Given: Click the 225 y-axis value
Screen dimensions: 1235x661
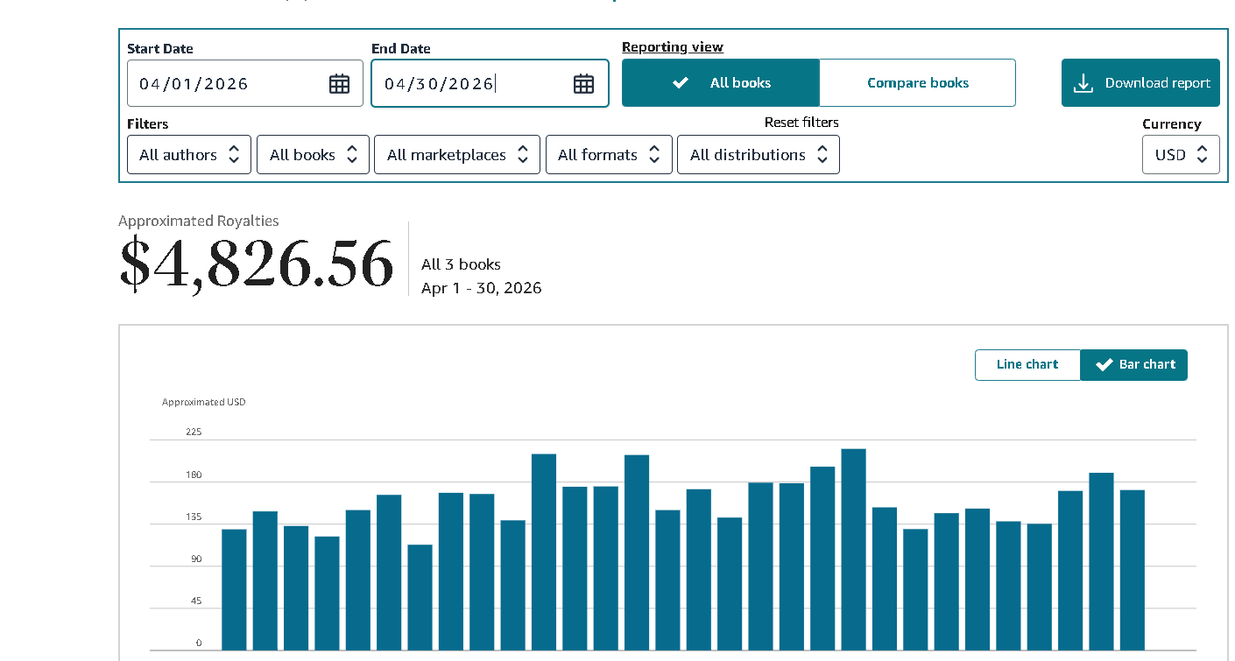Looking at the screenshot, I should coord(194,432).
